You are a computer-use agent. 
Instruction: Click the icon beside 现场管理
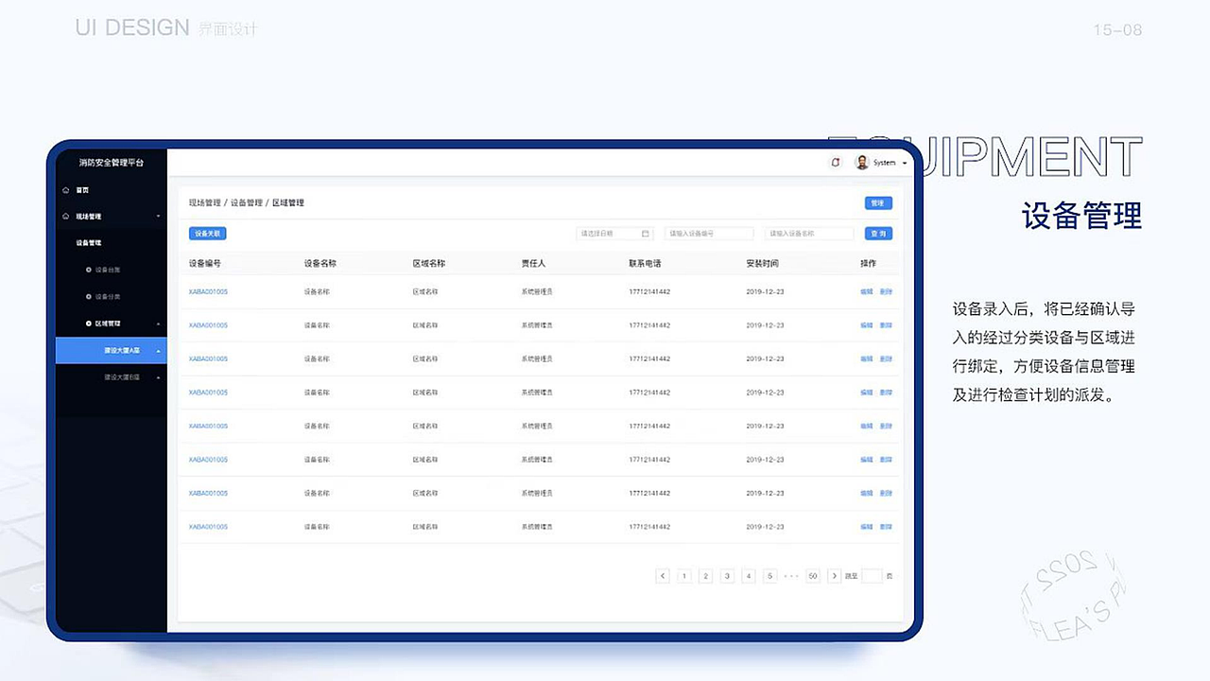coord(65,217)
